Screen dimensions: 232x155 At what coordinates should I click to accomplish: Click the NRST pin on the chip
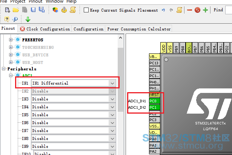click(154, 95)
